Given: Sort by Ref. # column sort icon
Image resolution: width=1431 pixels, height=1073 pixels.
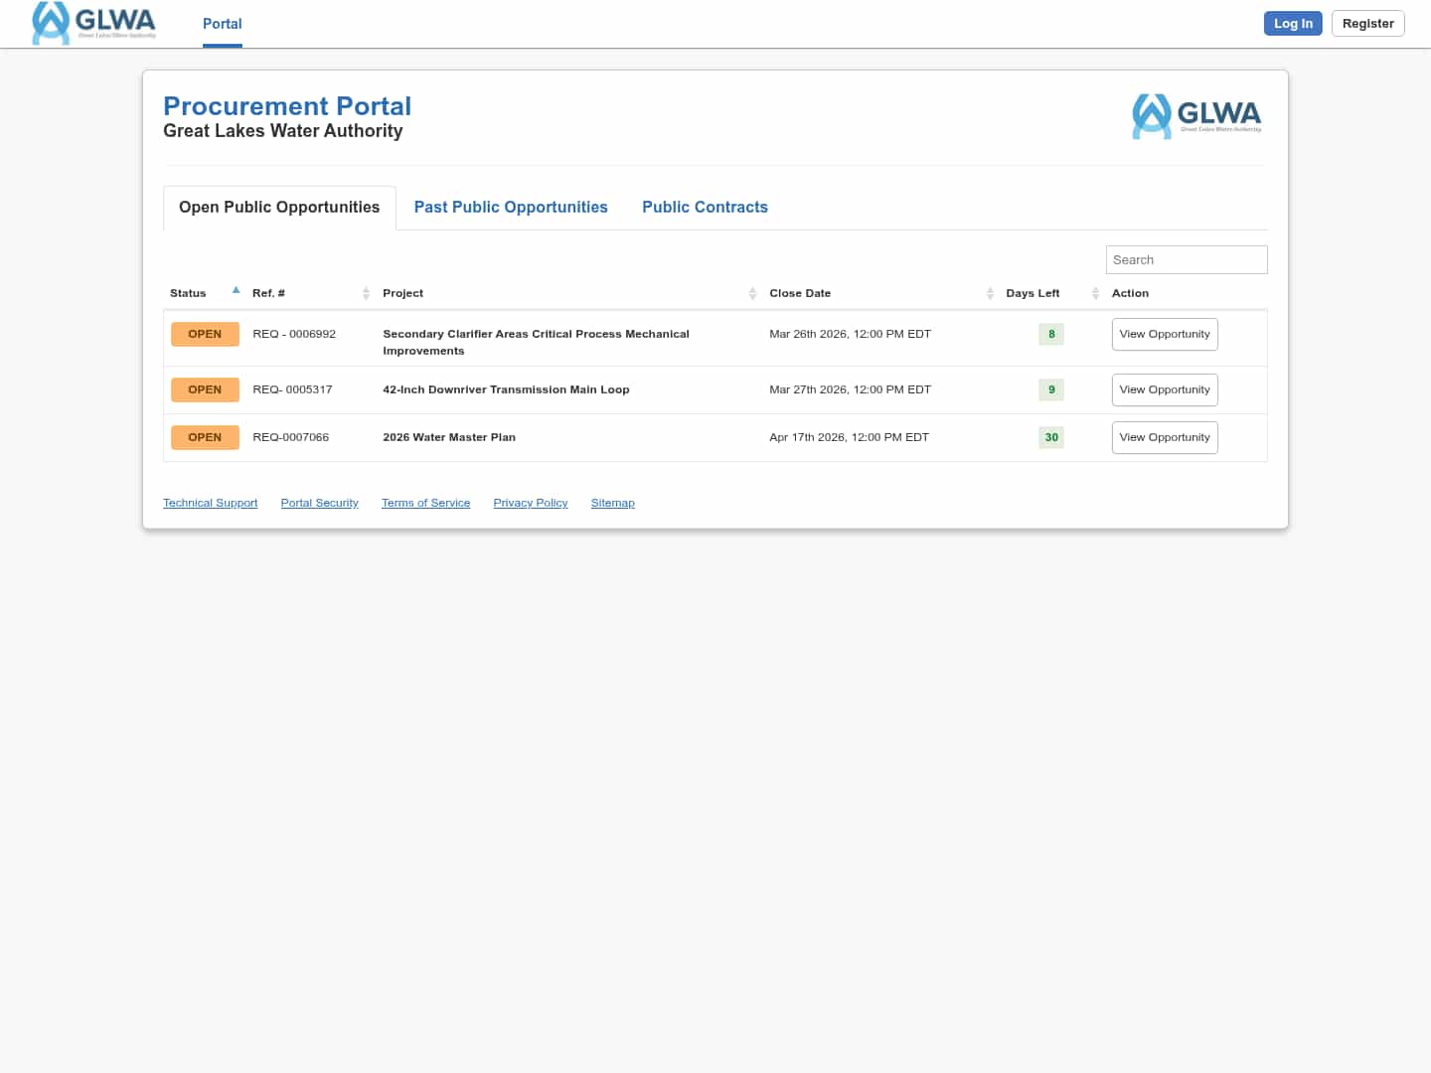Looking at the screenshot, I should pyautogui.click(x=366, y=293).
